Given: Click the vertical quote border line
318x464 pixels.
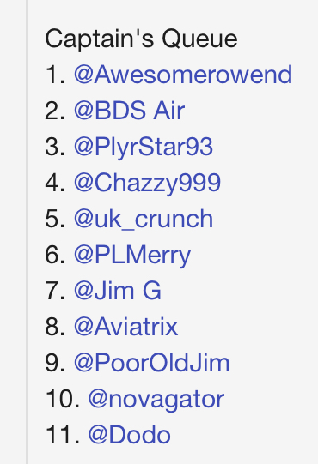Looking at the screenshot, I should [27, 232].
